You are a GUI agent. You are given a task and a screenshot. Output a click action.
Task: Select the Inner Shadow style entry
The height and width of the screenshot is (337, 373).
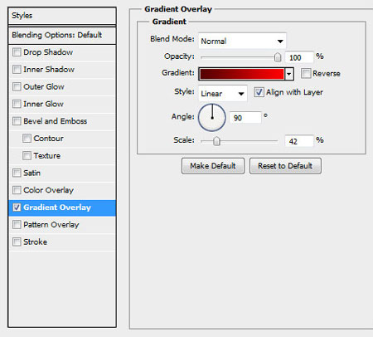pyautogui.click(x=62, y=70)
